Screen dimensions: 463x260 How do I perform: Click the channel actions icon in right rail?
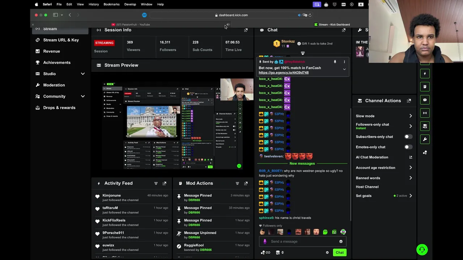pos(425,126)
